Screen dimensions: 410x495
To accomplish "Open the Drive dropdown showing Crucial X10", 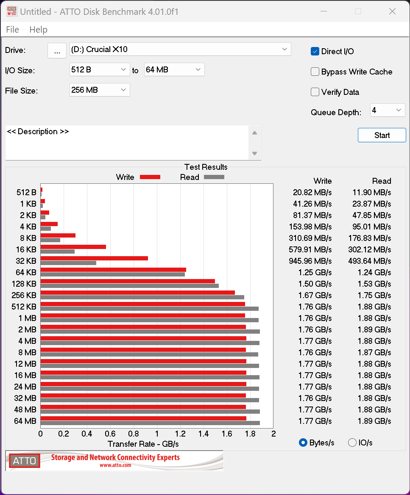I will point(180,49).
